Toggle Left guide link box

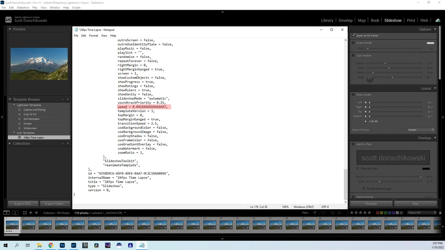point(365,102)
